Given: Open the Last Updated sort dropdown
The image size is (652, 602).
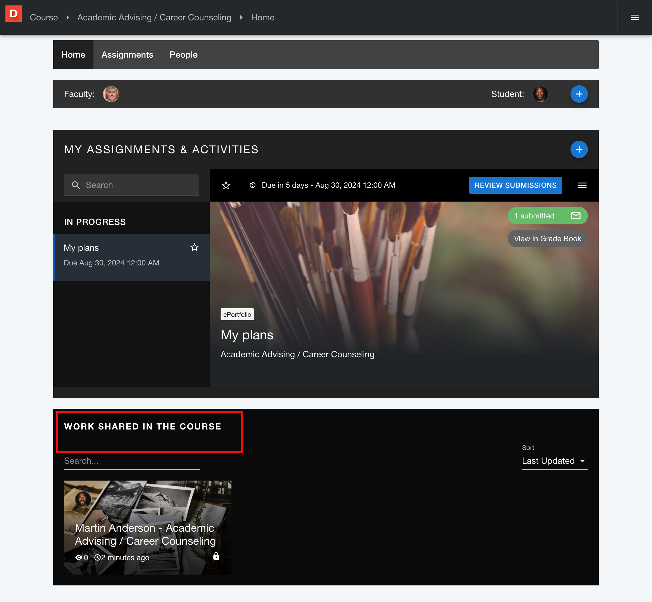Looking at the screenshot, I should [554, 461].
